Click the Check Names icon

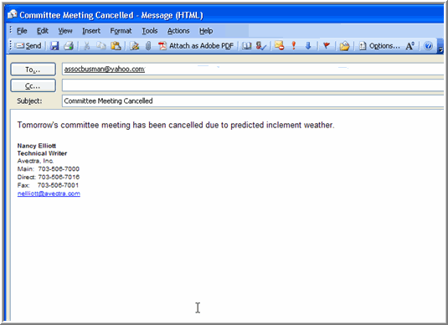coord(261,46)
